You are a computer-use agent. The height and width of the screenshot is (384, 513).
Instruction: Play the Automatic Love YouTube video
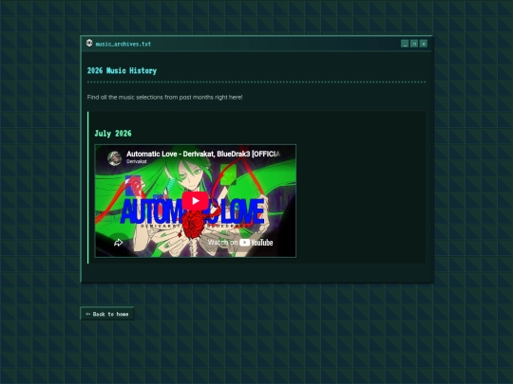[x=195, y=201]
